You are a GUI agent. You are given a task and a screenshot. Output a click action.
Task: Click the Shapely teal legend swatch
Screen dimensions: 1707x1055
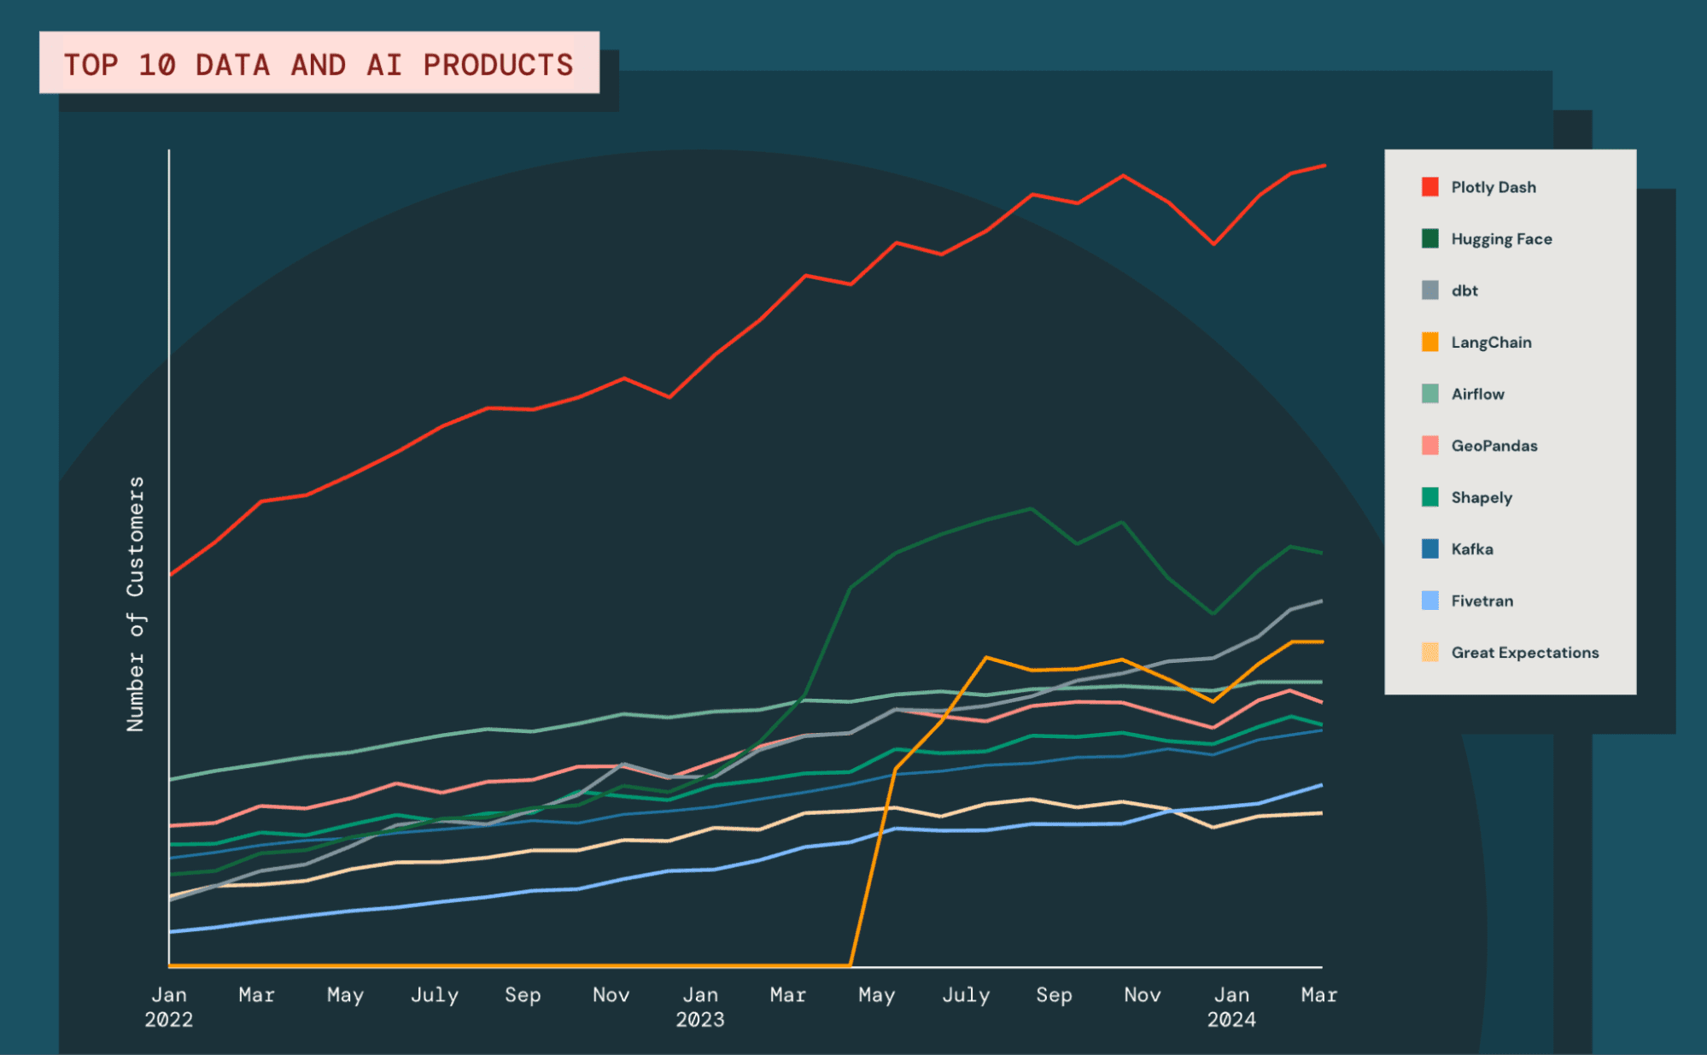1429,497
